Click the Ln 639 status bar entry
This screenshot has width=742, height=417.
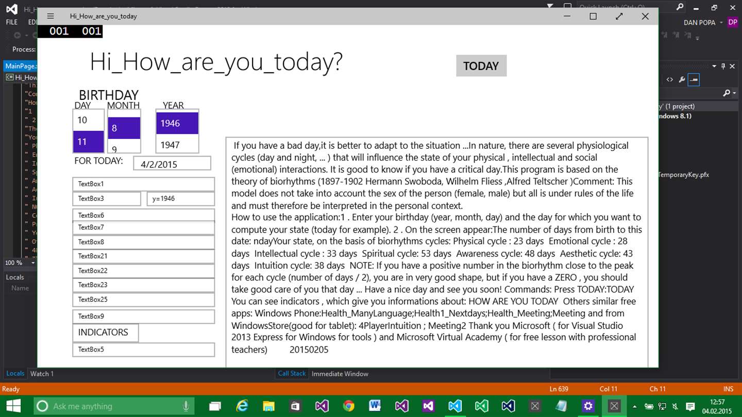tap(559, 389)
